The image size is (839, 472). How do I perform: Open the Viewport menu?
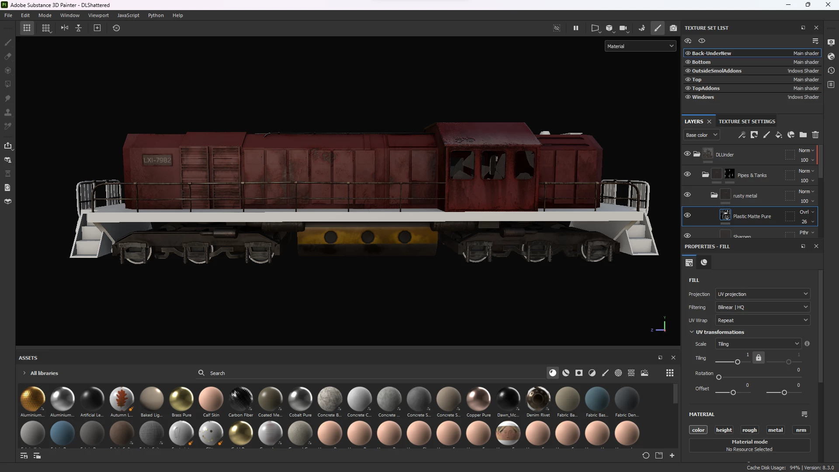[x=98, y=15]
